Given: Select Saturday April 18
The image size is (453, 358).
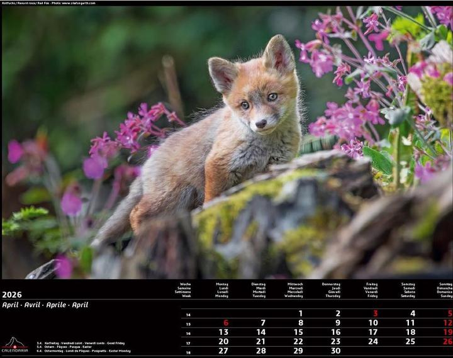Looking at the screenshot, I should (410, 332).
